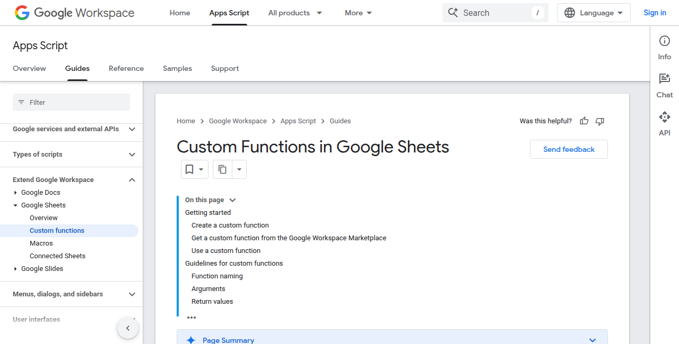679x344 pixels.
Task: Click Guides in the breadcrumb
Action: tap(340, 121)
